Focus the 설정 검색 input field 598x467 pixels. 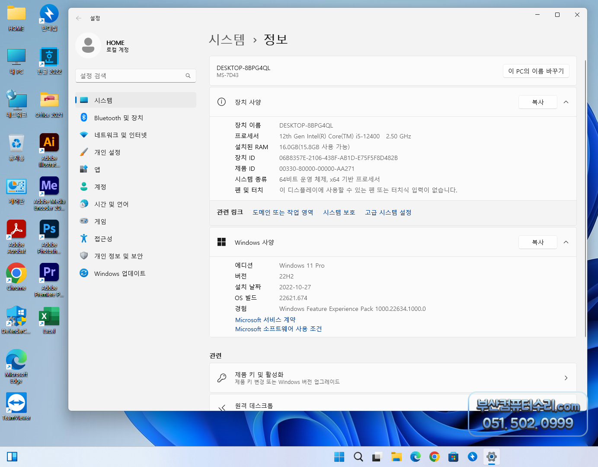pyautogui.click(x=136, y=76)
